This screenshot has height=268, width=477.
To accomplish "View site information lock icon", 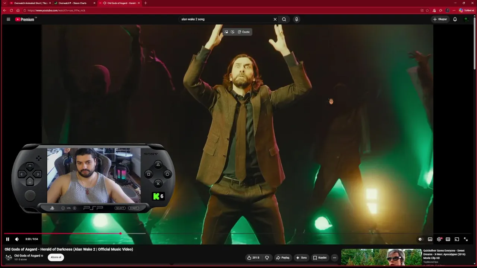I will tap(25, 10).
